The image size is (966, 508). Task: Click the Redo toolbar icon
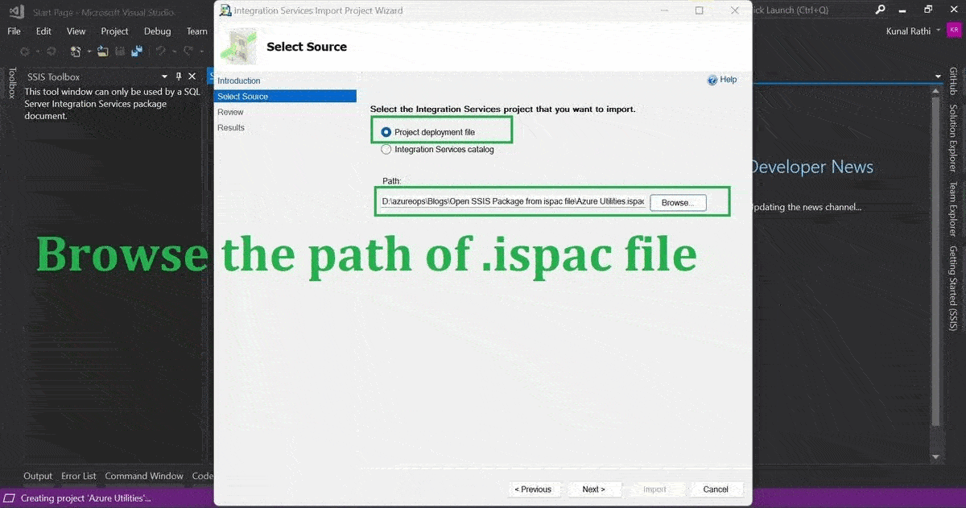(188, 52)
